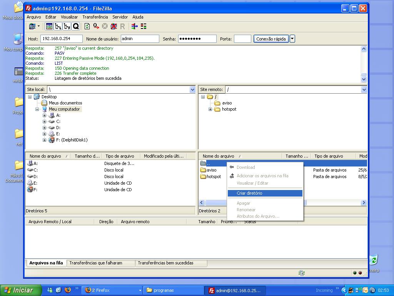Click the directory comparison icon
Image resolution: width=394 pixels, height=296 pixels.
144,26
